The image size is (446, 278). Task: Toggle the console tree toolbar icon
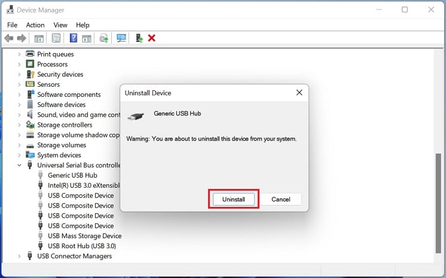point(39,38)
